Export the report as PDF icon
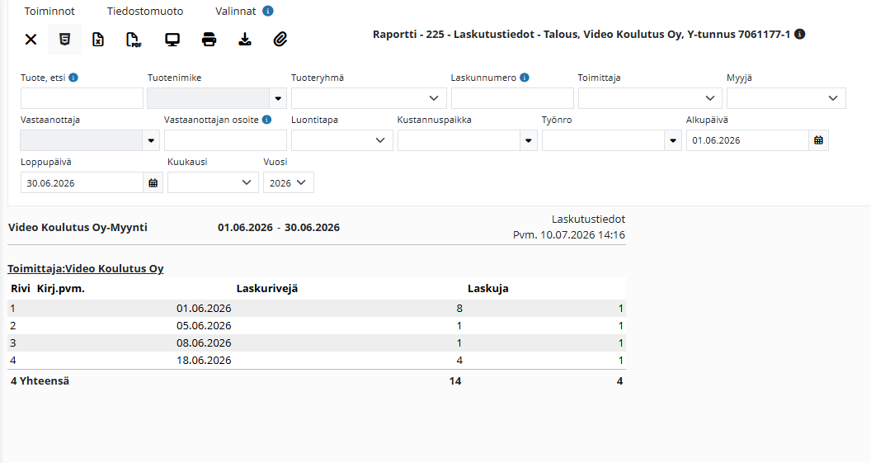 pyautogui.click(x=134, y=40)
